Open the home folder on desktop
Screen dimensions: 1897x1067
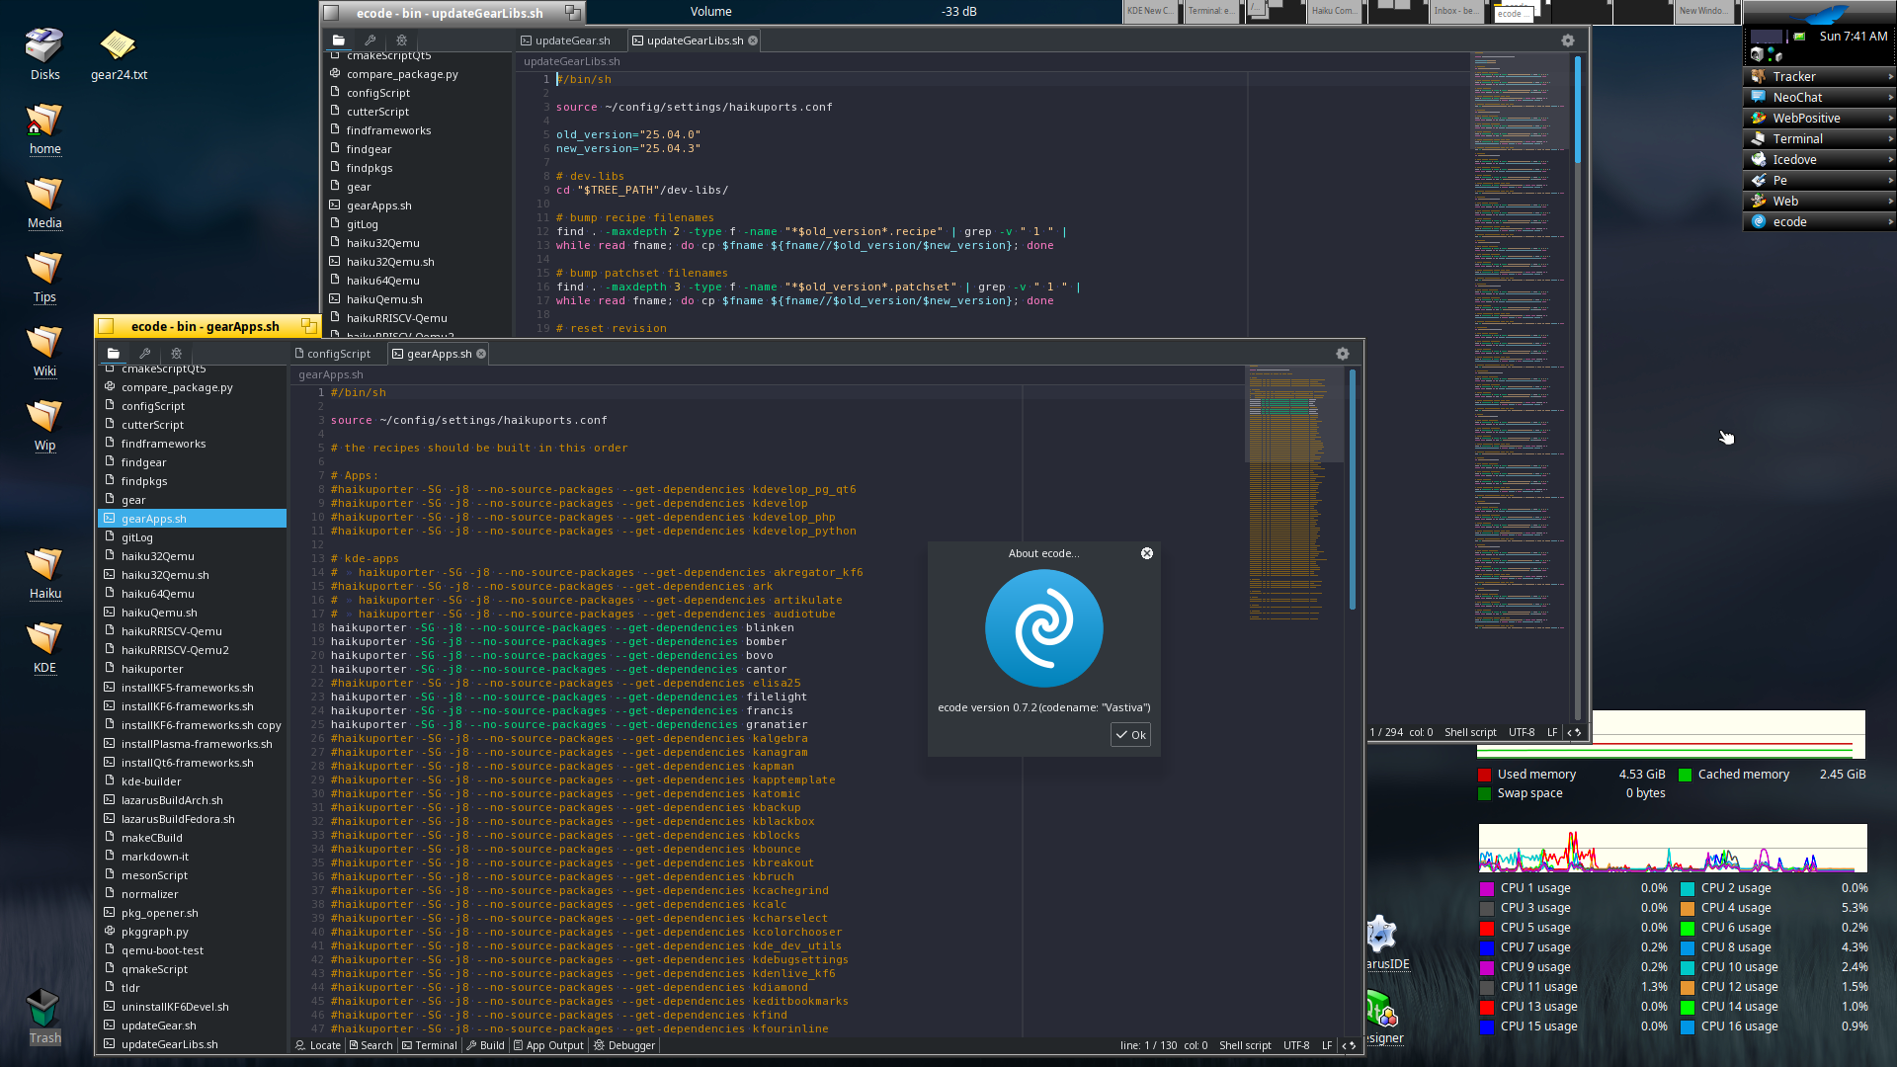point(44,128)
